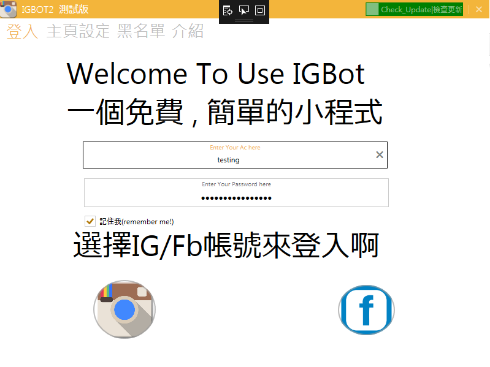Open the 黑名單 tab

[x=141, y=31]
